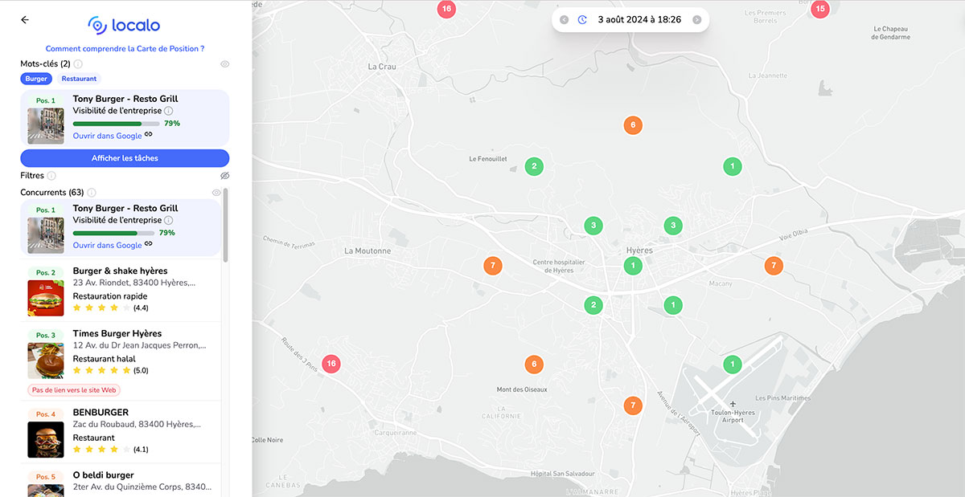965x497 pixels.
Task: Select BENBURGER competitor entry
Action: pos(121,431)
